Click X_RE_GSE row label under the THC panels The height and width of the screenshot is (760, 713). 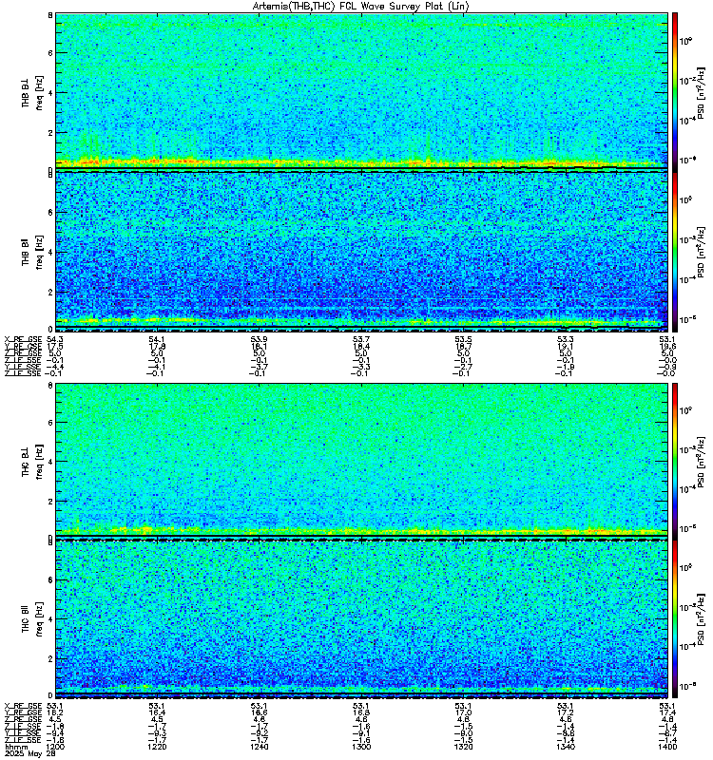23,706
